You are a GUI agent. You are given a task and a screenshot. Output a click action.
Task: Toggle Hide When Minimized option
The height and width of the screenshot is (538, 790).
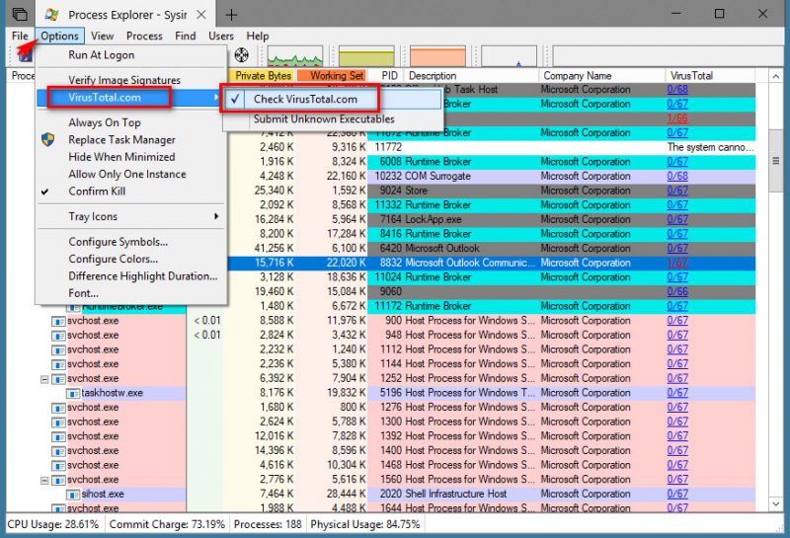tap(131, 157)
